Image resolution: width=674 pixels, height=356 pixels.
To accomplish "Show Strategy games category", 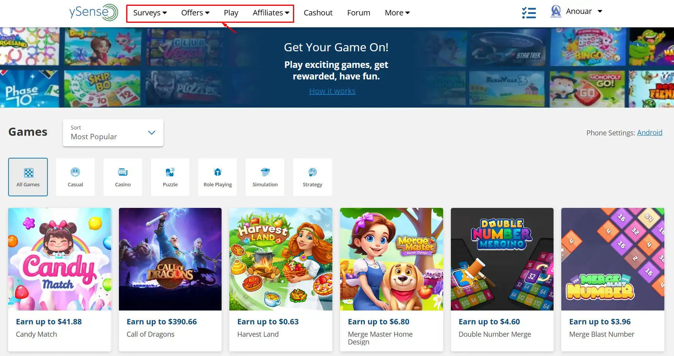I will [x=312, y=177].
